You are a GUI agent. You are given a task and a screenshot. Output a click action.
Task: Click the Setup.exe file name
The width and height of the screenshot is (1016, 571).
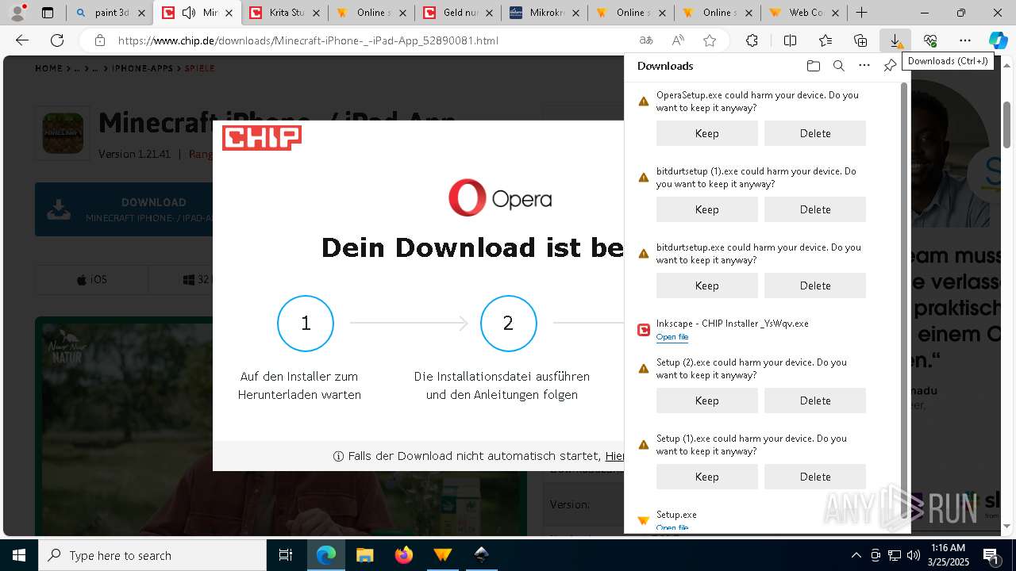[x=676, y=515]
